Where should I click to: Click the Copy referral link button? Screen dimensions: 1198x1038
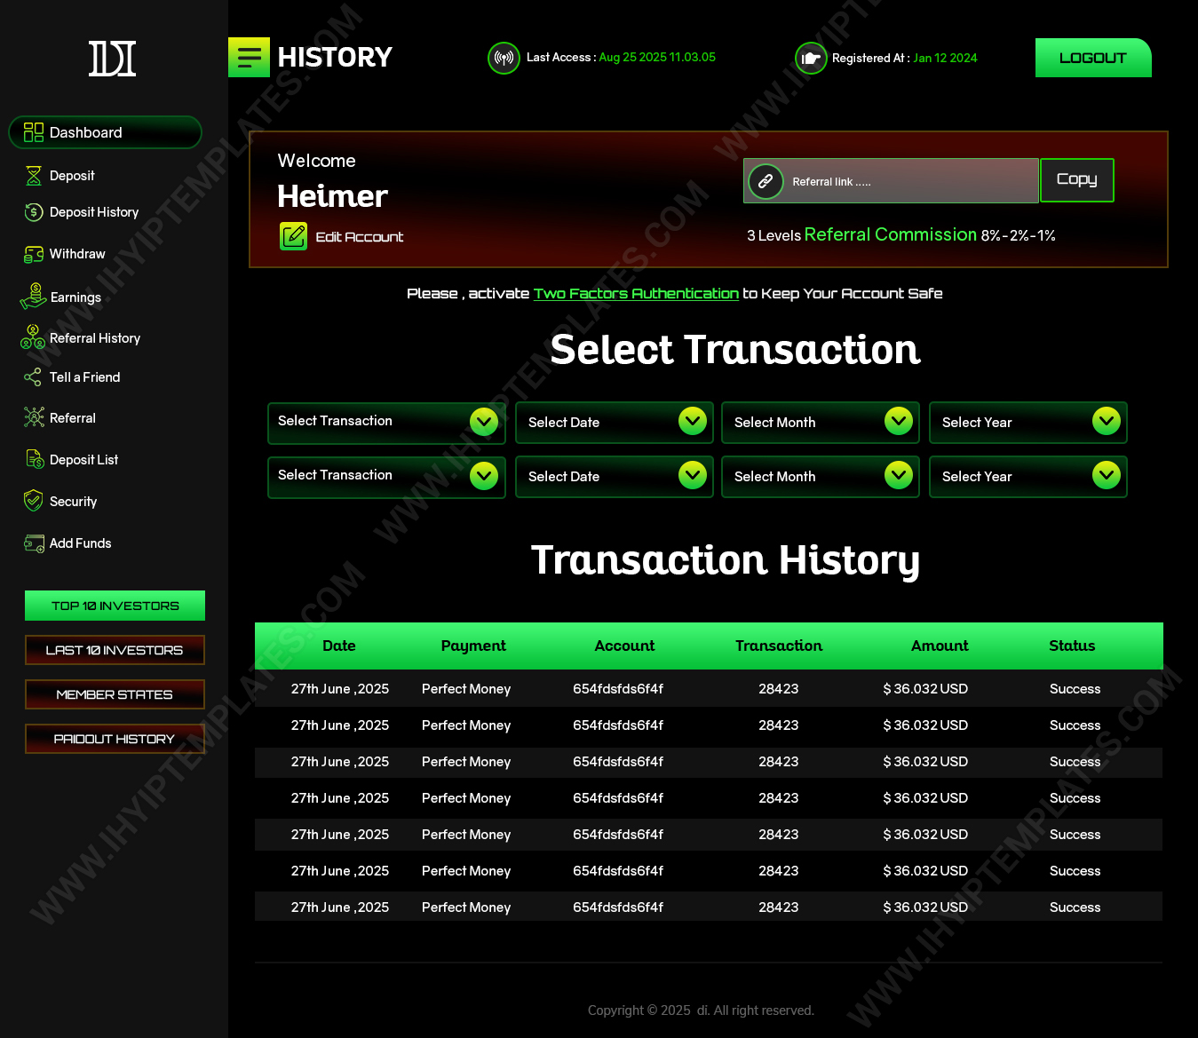coord(1076,180)
